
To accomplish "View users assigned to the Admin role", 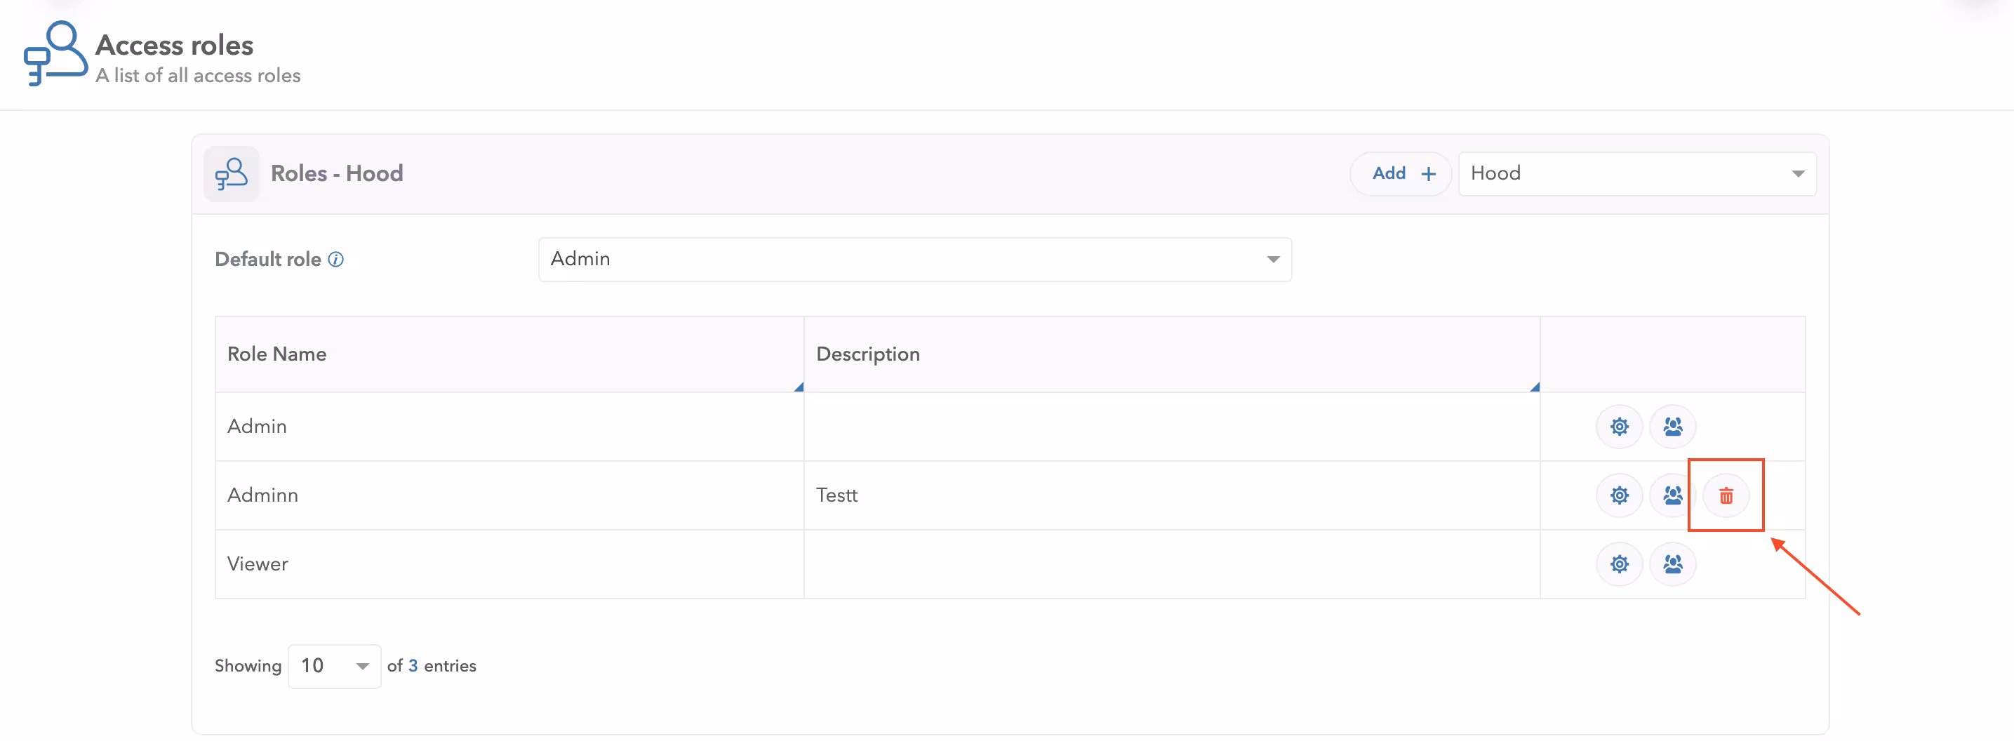I will 1672,427.
